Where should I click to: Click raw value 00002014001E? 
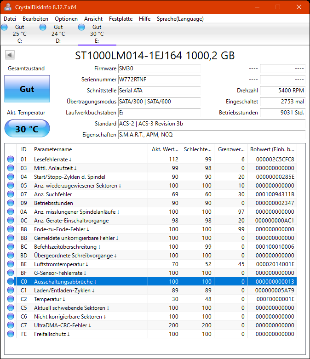[x=275, y=264]
